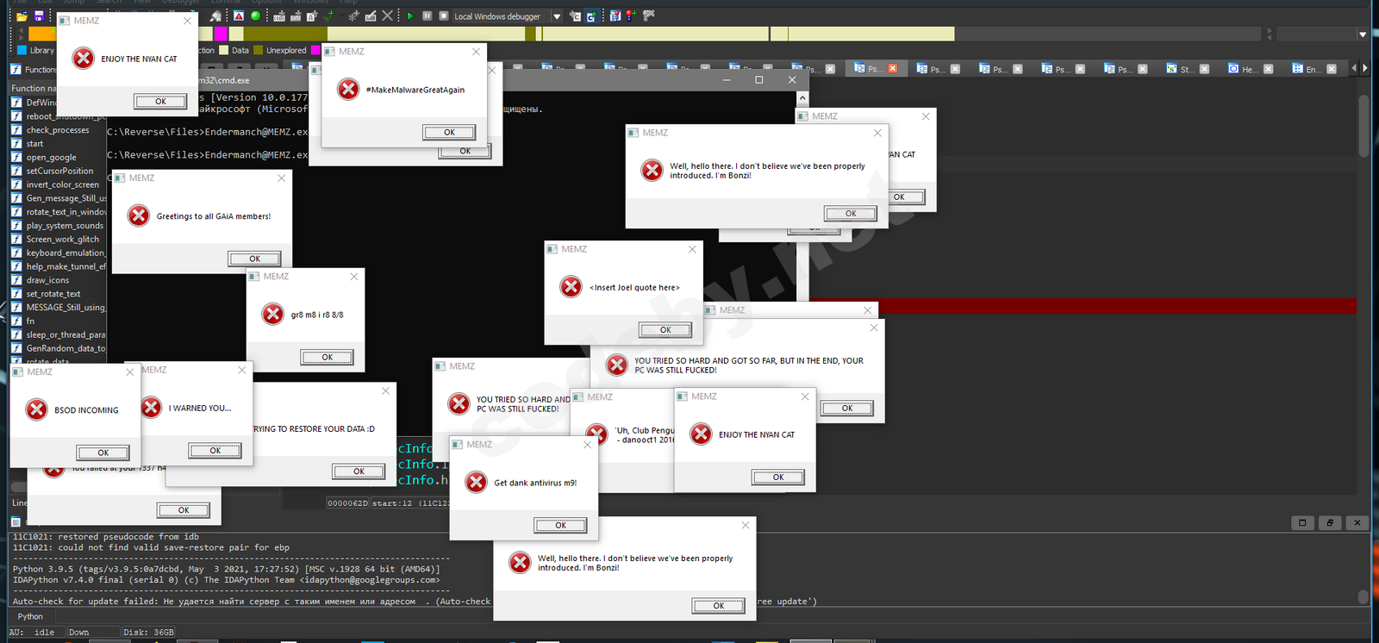Click the Function name column header
This screenshot has width=1379, height=643.
point(34,88)
